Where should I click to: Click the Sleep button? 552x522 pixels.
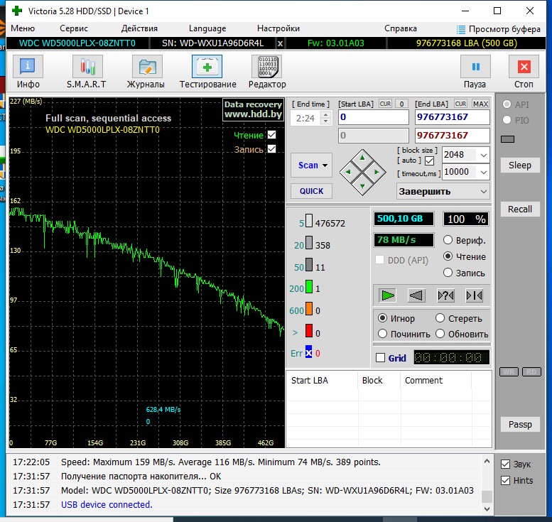(x=520, y=165)
